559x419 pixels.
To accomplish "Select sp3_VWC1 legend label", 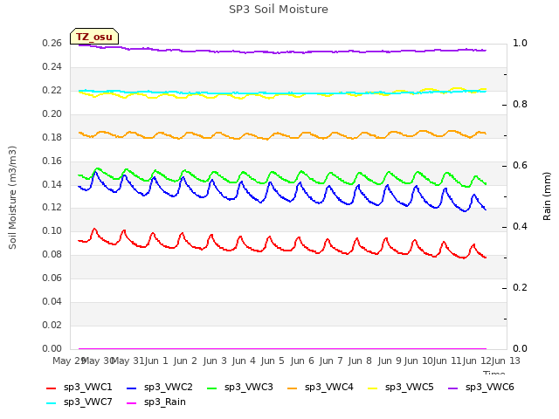I will coord(87,388).
